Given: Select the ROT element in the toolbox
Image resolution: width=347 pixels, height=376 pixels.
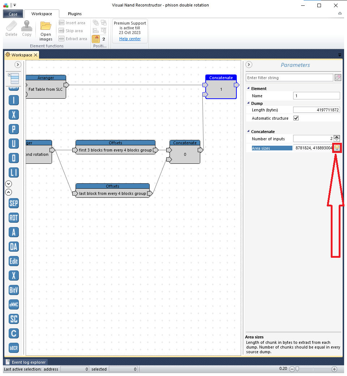Looking at the screenshot, I should 14,218.
